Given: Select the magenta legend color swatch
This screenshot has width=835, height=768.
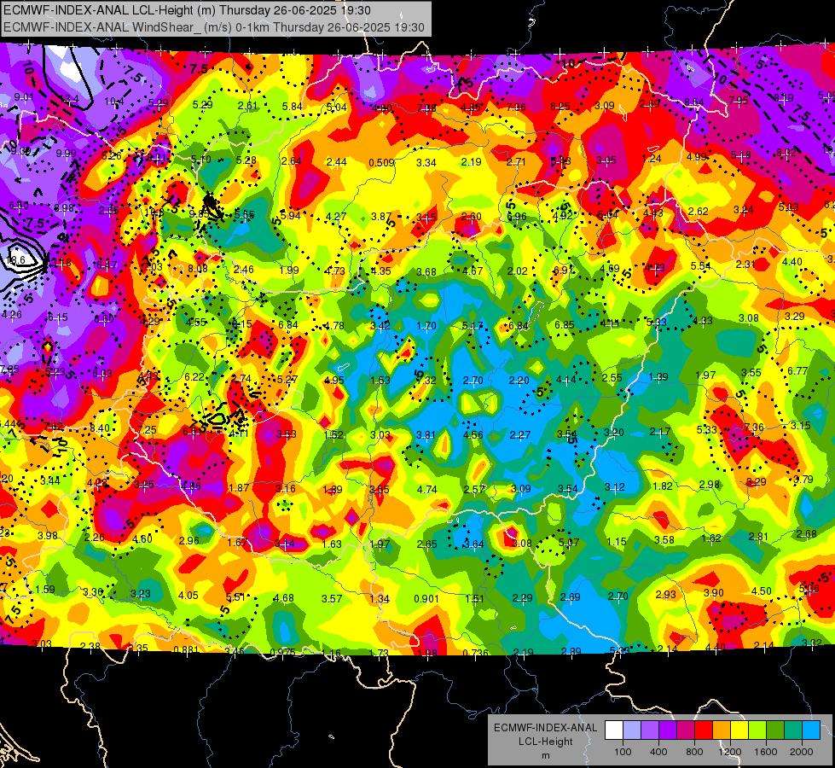Looking at the screenshot, I should [686, 730].
